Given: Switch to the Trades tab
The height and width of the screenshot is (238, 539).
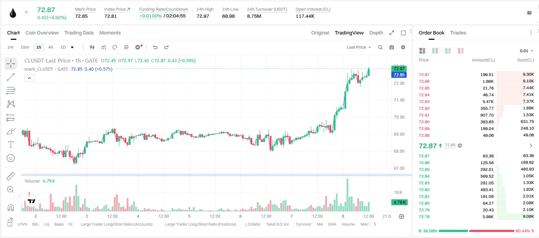Looking at the screenshot, I should [x=458, y=33].
